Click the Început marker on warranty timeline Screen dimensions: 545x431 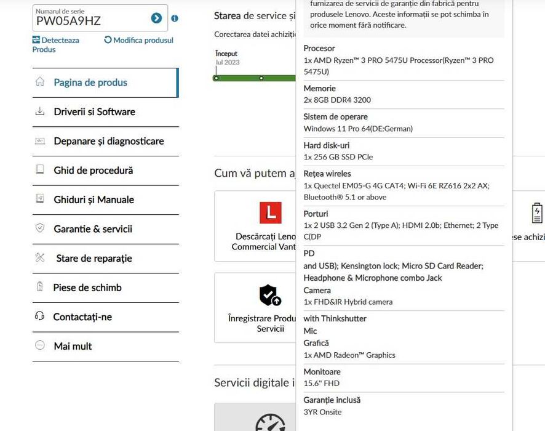(x=216, y=78)
